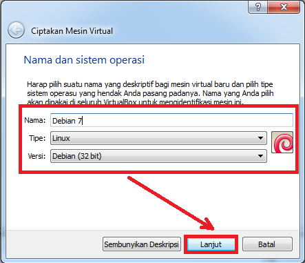This screenshot has width=305, height=263.
Task: Click the Batal button
Action: click(x=267, y=244)
